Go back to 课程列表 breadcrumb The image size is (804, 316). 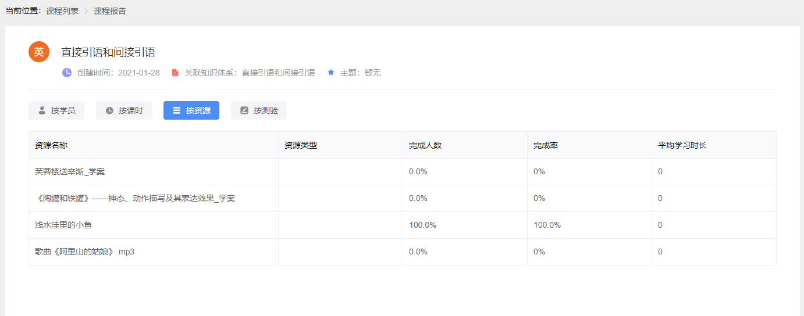coord(62,11)
